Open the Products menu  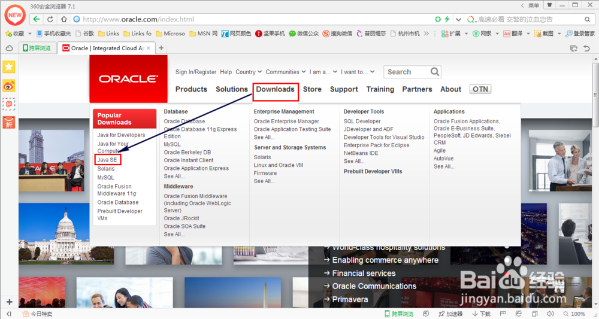(x=191, y=89)
